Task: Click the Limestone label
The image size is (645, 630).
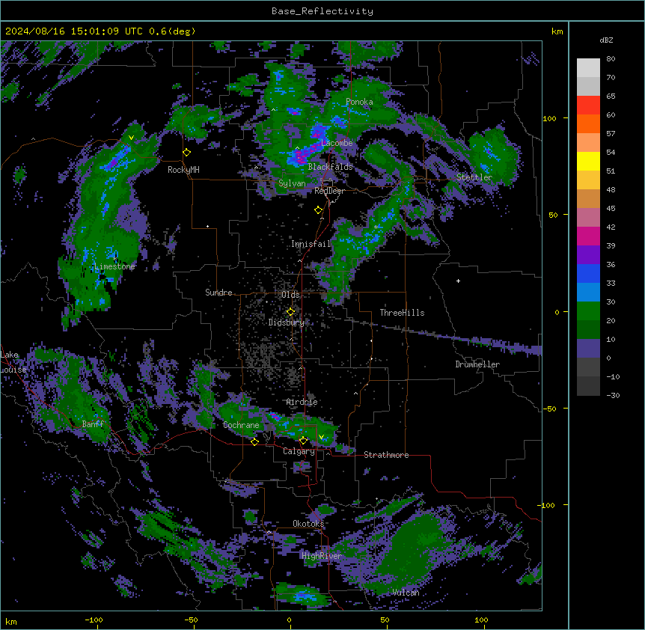Action: click(x=114, y=266)
